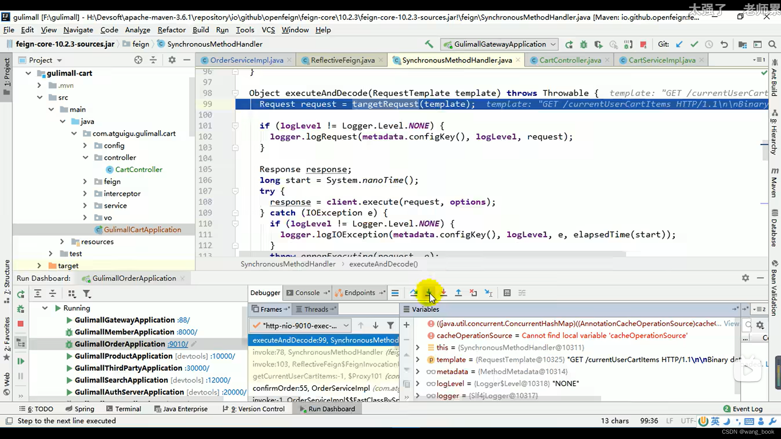Switch to CartController.java editor tab
Screen dimensions: 781x439
pyautogui.click(x=570, y=60)
